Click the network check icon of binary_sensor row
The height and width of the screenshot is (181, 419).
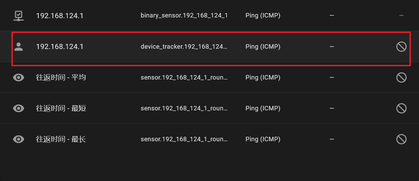click(x=19, y=16)
